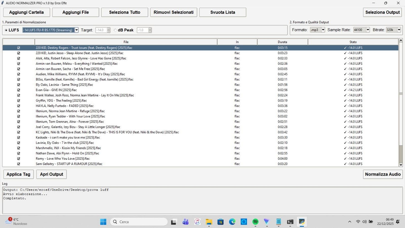Open the Windows Start menu
Viewport: 405px width, 228px height.
click(x=103, y=222)
